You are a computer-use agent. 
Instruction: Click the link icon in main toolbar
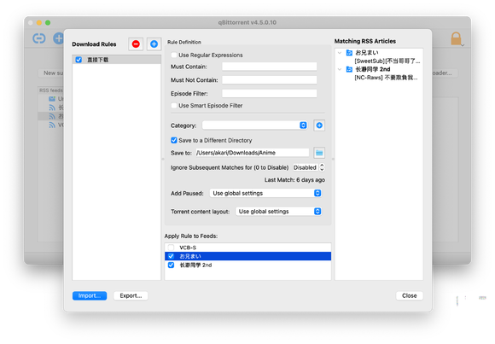coord(39,38)
